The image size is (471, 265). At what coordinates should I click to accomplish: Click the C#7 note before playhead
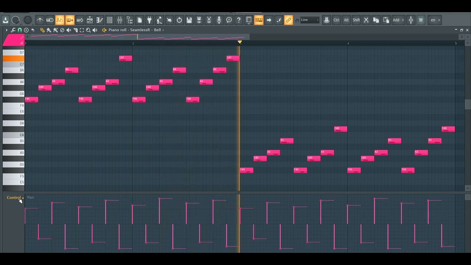[x=233, y=58]
